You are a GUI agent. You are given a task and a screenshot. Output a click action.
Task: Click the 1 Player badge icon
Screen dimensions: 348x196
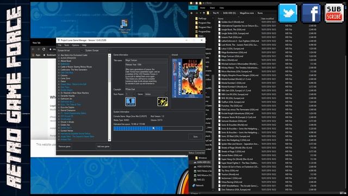(130, 102)
